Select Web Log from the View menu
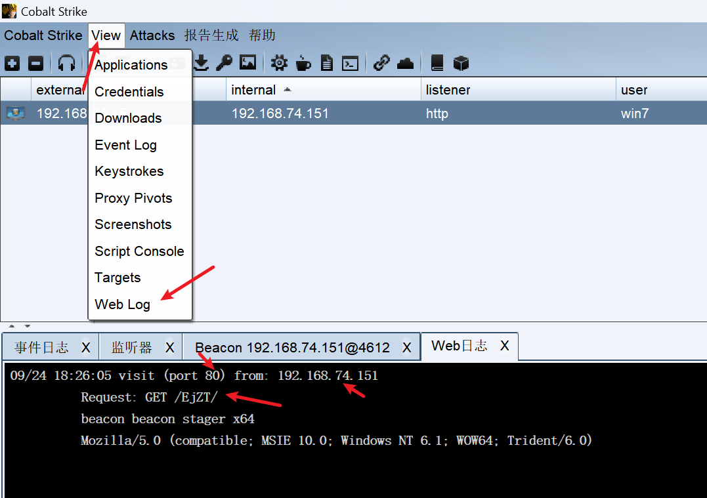Screen dimensions: 707x498 (122, 304)
